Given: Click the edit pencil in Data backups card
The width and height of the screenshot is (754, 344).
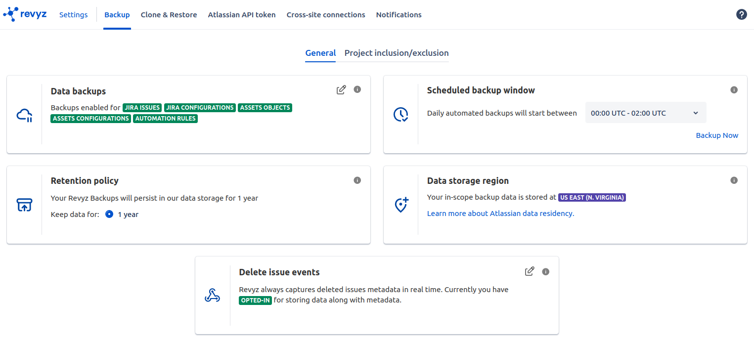Looking at the screenshot, I should pos(341,89).
